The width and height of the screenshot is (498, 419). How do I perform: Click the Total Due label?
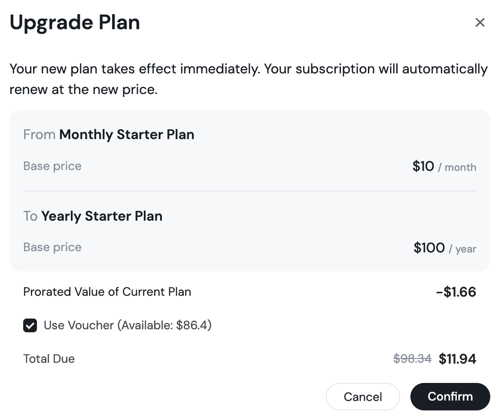[x=49, y=359]
